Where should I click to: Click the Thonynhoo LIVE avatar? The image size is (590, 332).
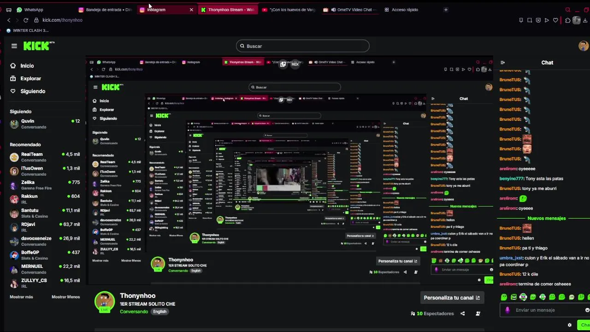coord(105,302)
